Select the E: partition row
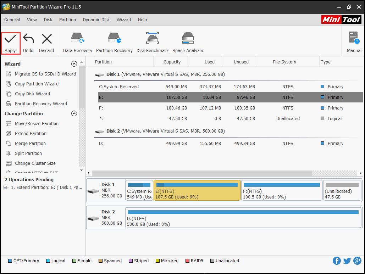The image size is (365, 274). coord(231,97)
